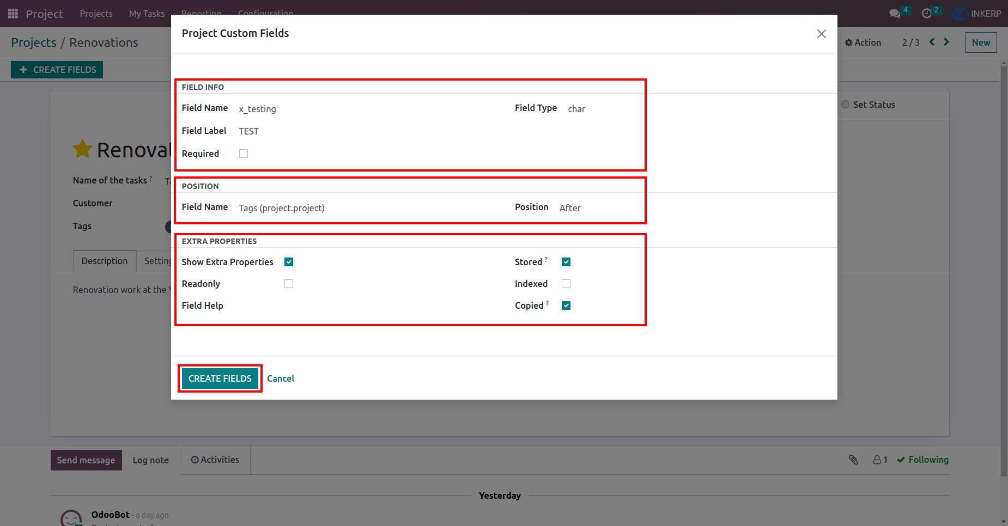
Task: Open Tags (project.project) field name selector
Action: coord(371,208)
